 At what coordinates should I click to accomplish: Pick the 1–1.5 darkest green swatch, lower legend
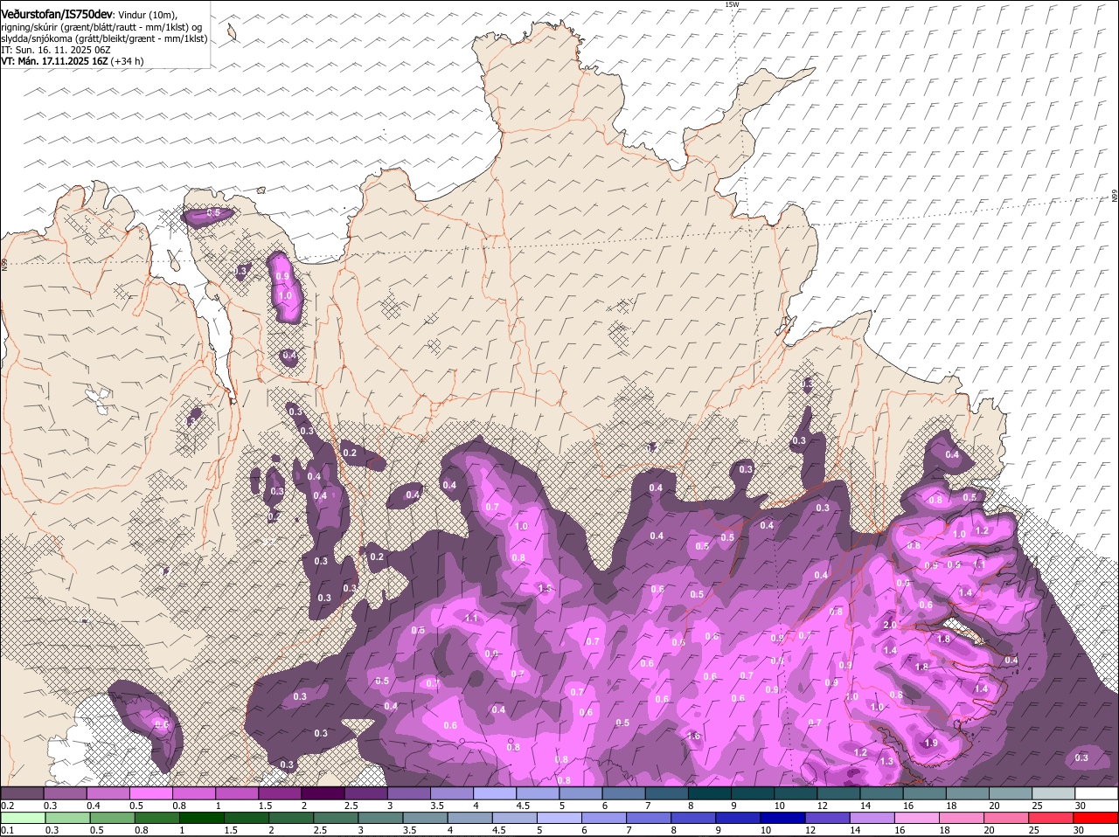pyautogui.click(x=201, y=818)
